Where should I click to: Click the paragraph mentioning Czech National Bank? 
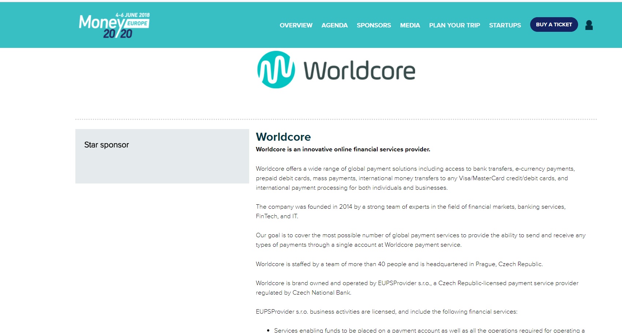tap(417, 288)
